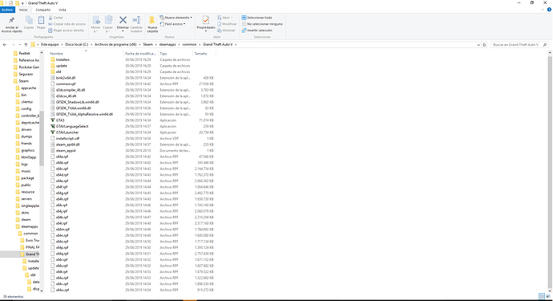The width and height of the screenshot is (553, 301).
Task: Click Disco local (C:) breadcrumb
Action: (x=76, y=44)
